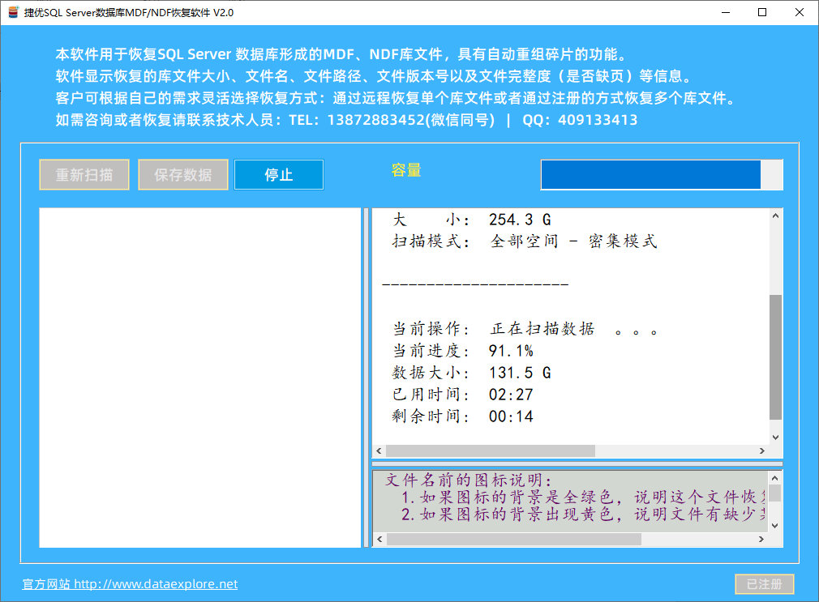Click the horizontal scrollbar thumb in the icon legend panel
The height and width of the screenshot is (602, 819).
(514, 540)
